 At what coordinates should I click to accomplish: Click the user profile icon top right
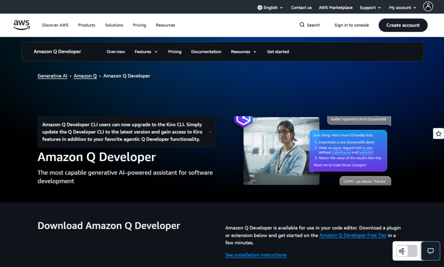pyautogui.click(x=428, y=7)
